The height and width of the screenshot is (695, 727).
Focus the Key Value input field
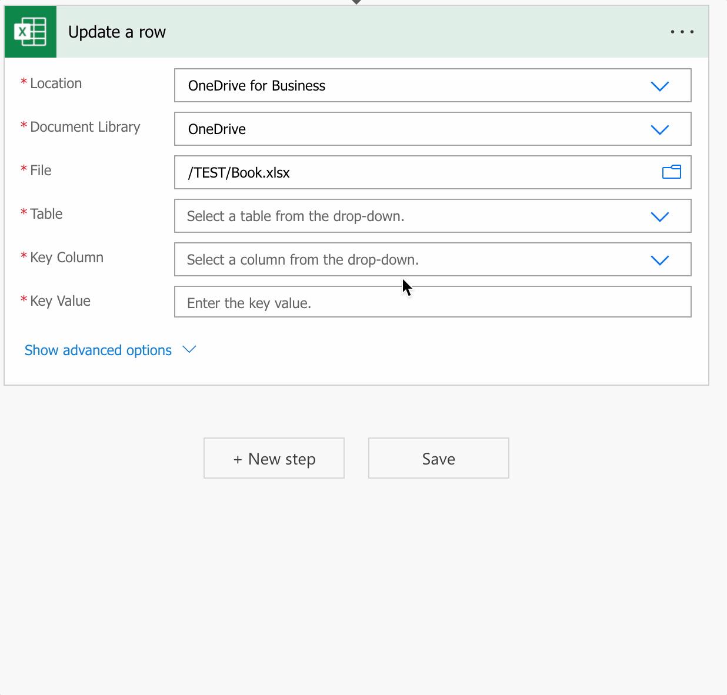[432, 302]
